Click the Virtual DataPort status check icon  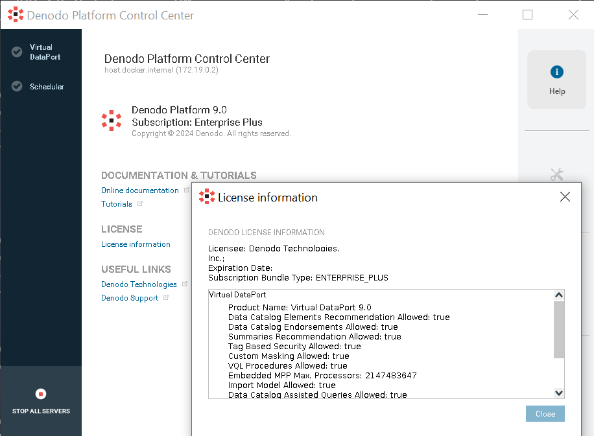[17, 51]
